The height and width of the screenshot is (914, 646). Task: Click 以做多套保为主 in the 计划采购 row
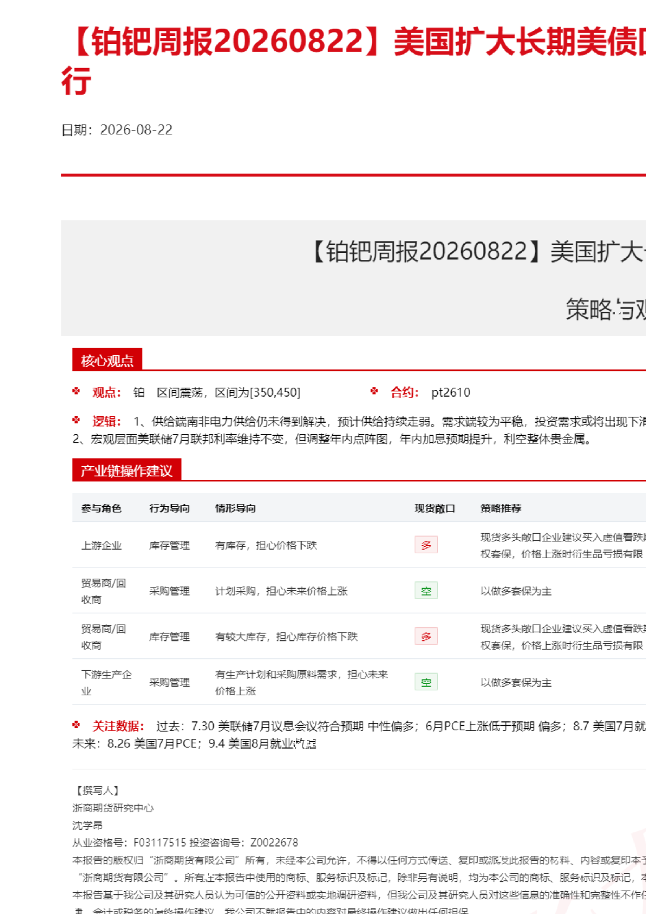pyautogui.click(x=516, y=591)
